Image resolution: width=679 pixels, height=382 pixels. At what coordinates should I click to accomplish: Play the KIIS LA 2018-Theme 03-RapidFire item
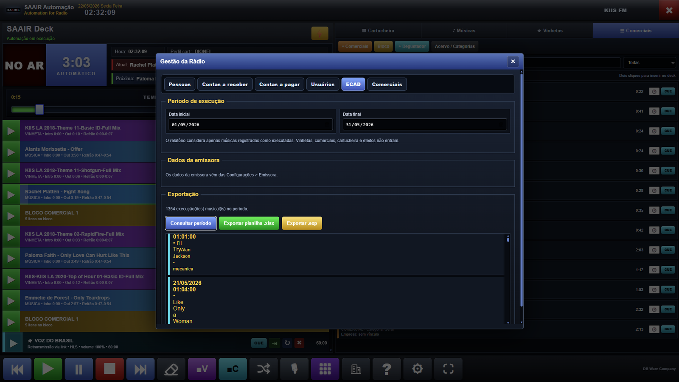click(11, 237)
